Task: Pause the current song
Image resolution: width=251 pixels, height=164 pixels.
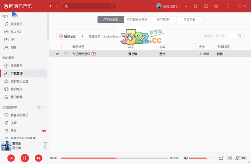Action: [24, 158]
